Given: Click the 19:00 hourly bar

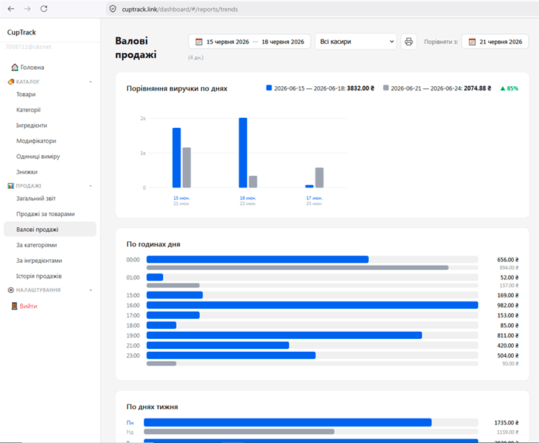Looking at the screenshot, I should click(285, 335).
